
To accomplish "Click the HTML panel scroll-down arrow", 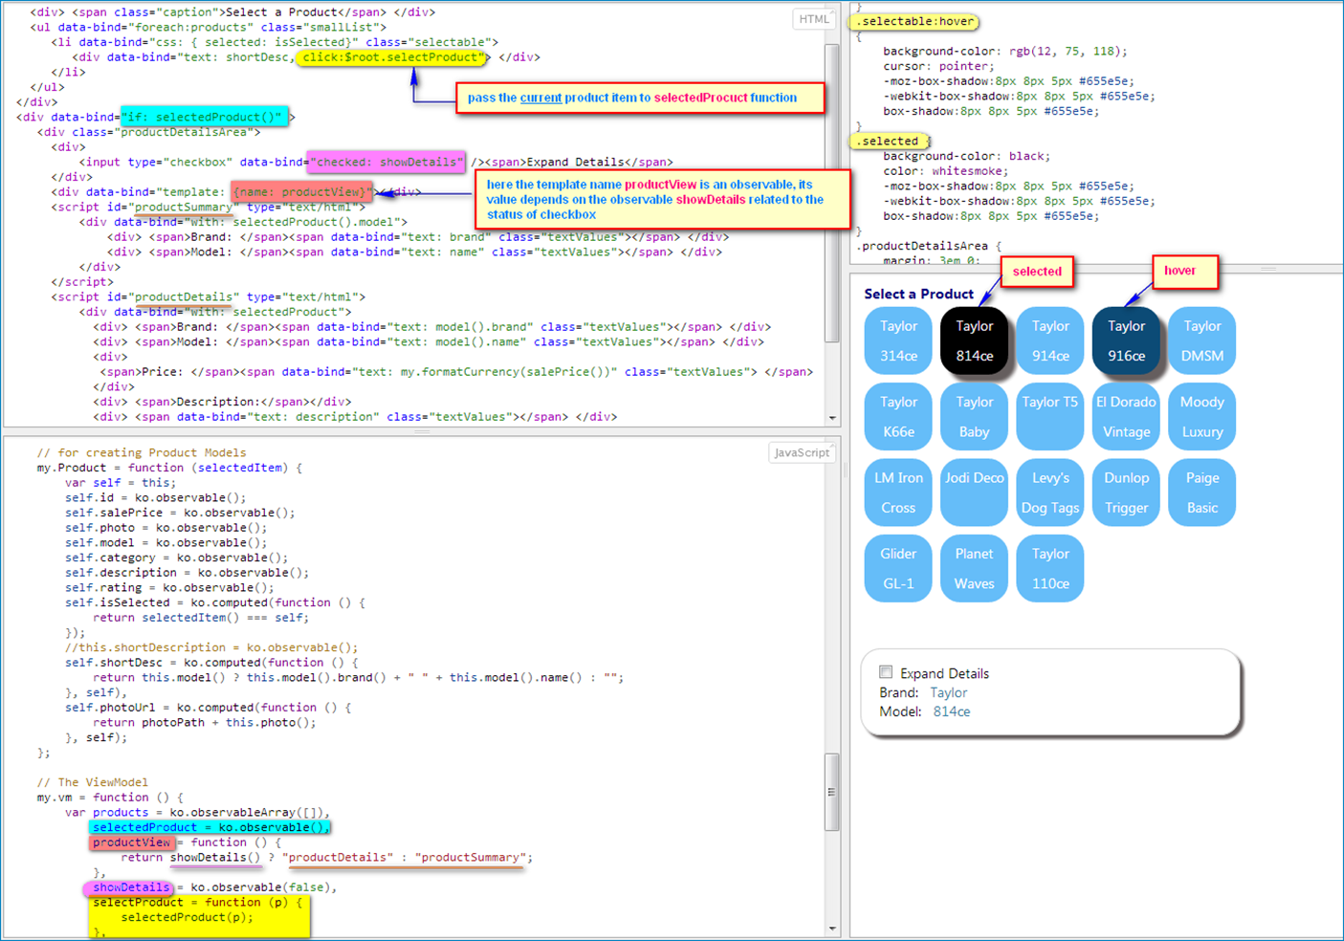I will (831, 418).
